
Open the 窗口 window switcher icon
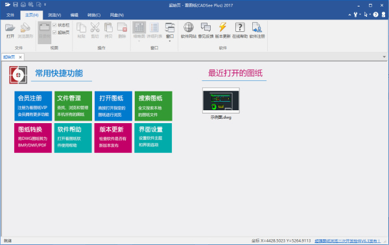point(170,28)
